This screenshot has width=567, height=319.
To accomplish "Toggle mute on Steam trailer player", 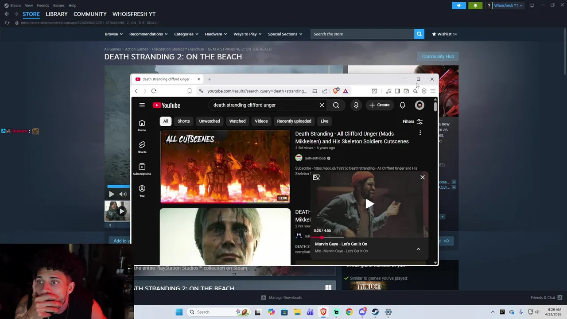I will 123,194.
